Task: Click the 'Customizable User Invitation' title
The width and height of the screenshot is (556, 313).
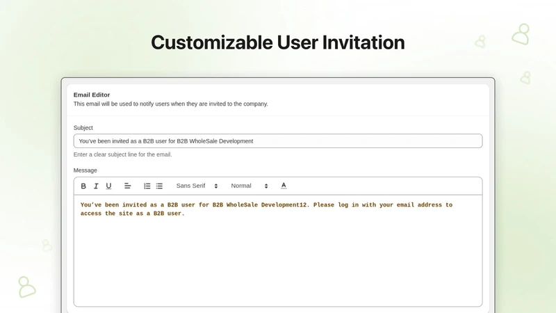Action: coord(277,42)
